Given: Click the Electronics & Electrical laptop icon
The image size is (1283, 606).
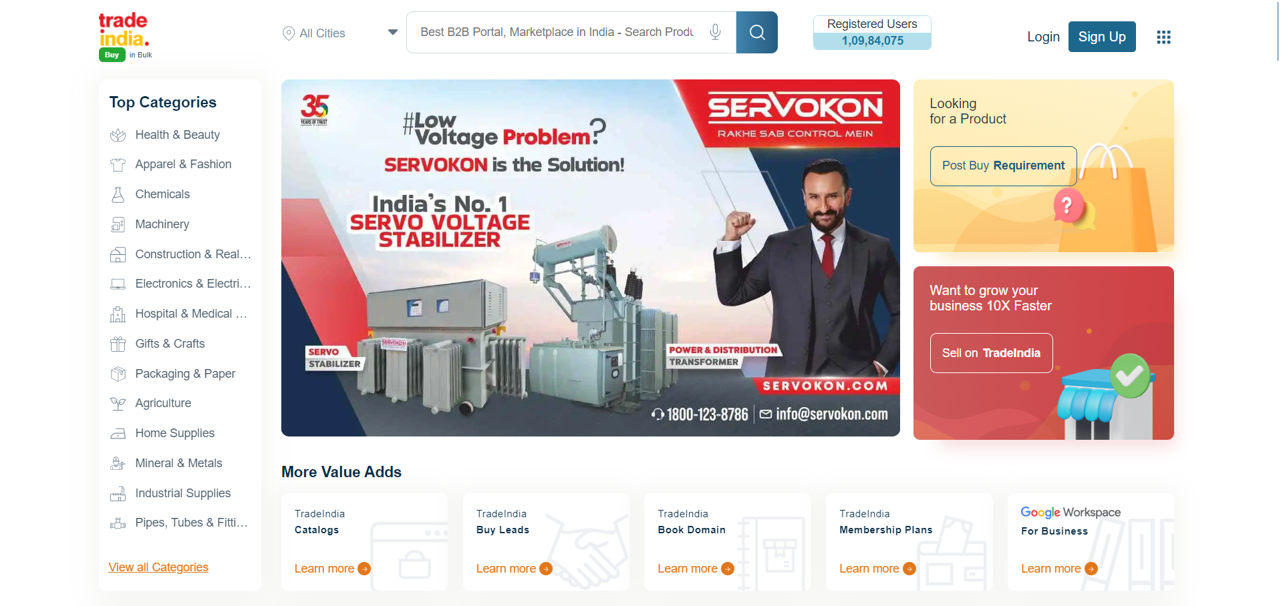Looking at the screenshot, I should (118, 284).
